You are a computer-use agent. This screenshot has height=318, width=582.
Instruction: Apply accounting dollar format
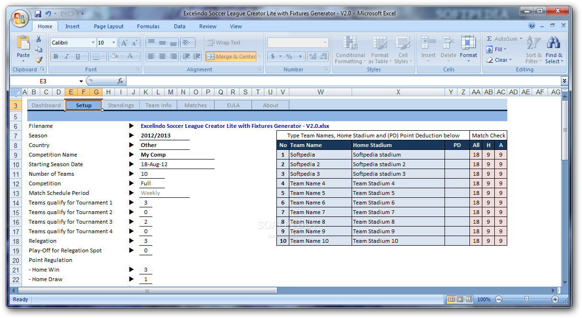coord(273,57)
